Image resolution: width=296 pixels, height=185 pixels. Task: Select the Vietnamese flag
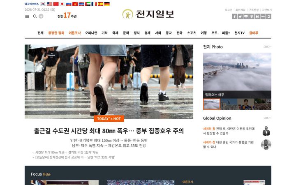(75, 4)
